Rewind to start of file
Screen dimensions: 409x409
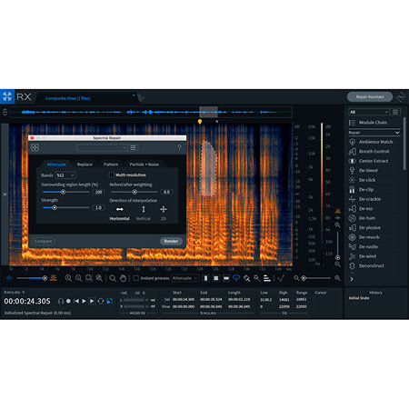click(76, 301)
